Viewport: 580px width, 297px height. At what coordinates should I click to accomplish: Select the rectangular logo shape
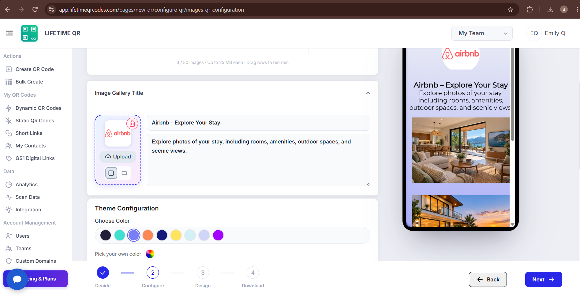tap(124, 173)
